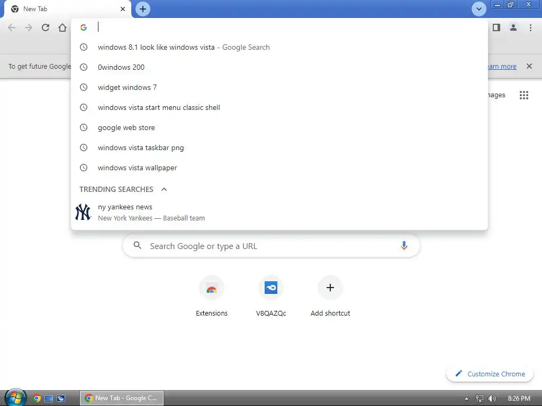The image size is (542, 406).
Task: Open the volume speaker tray icon
Action: coord(492,399)
